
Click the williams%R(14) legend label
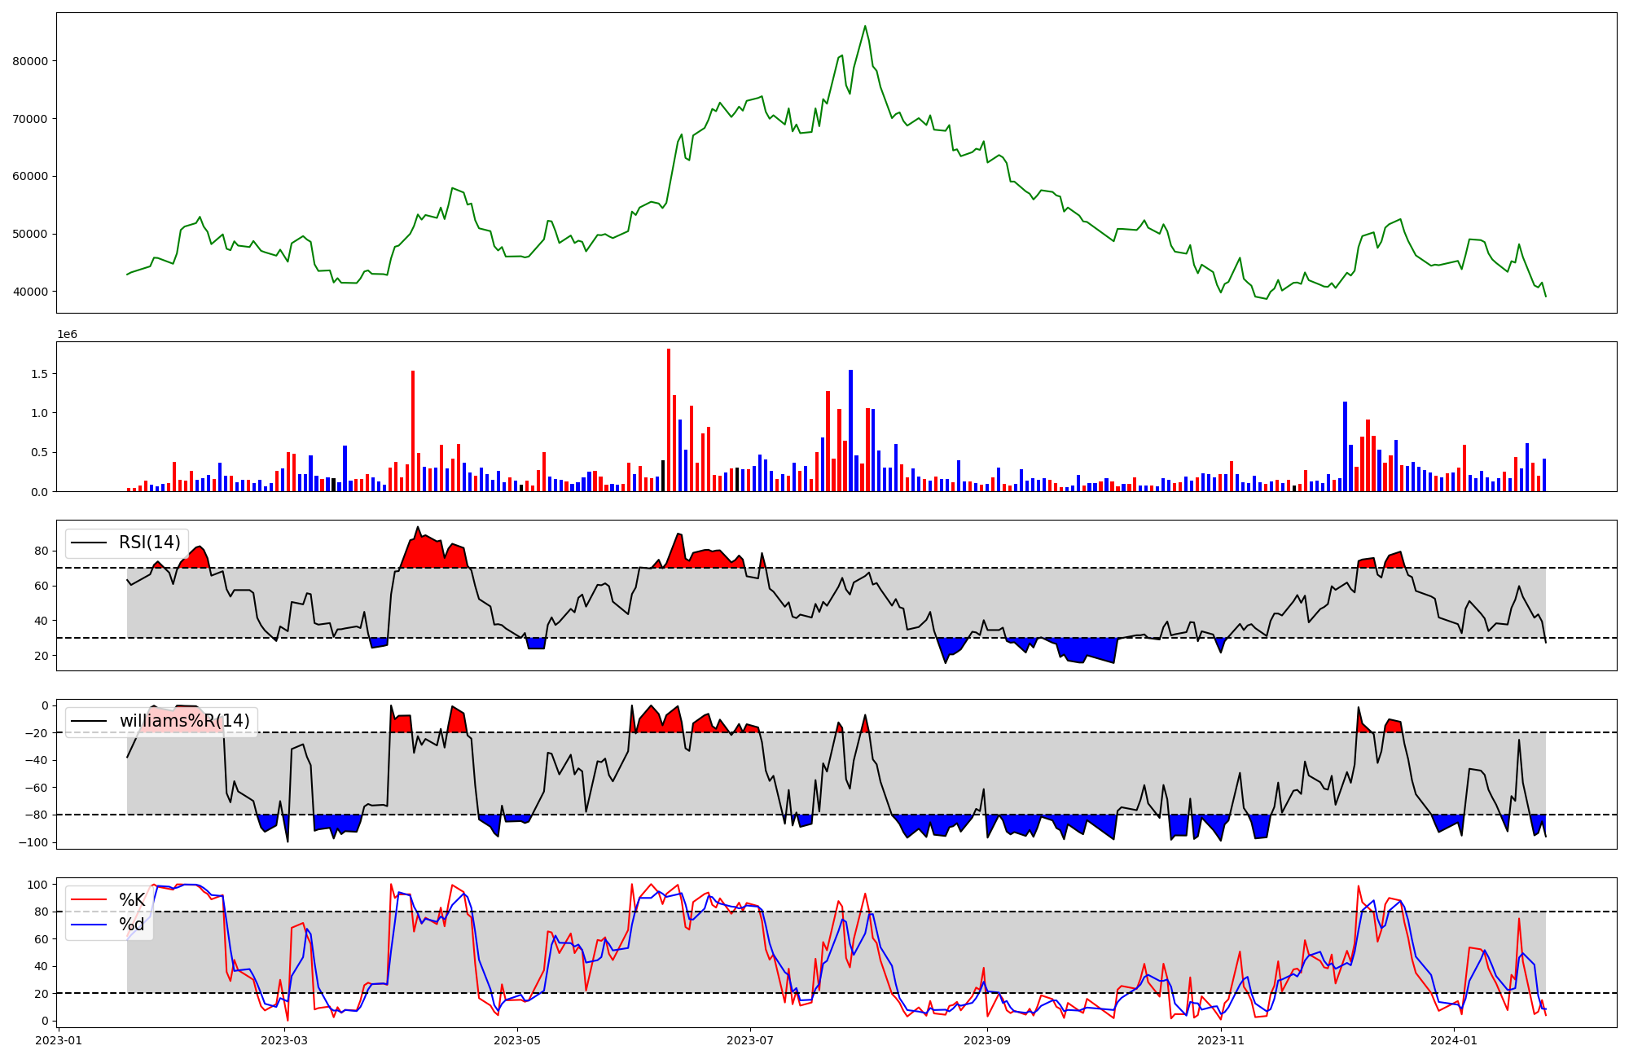[x=185, y=721]
